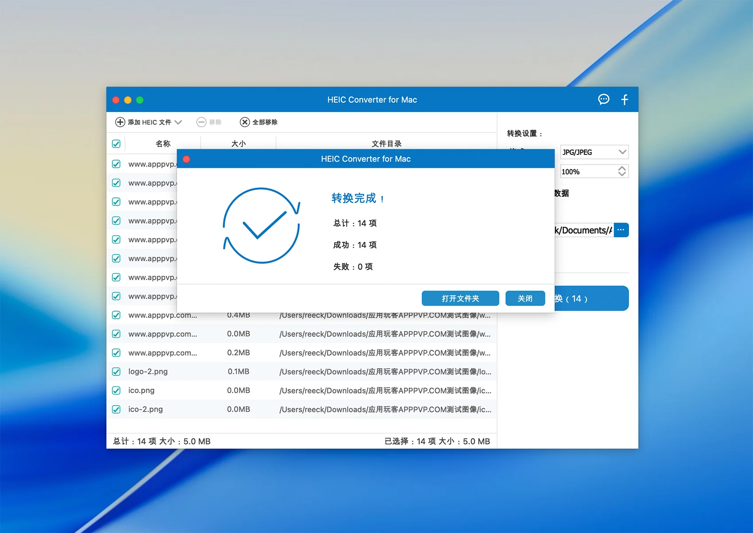Close the conversion complete dialog via red dot
The width and height of the screenshot is (753, 533).
[x=186, y=159]
